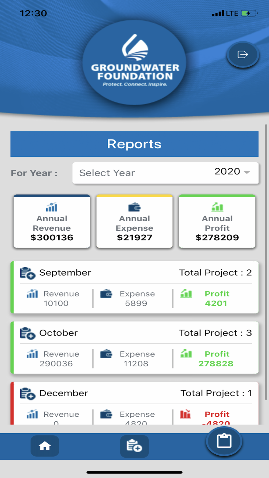Open the September Total Project entry
269x478 pixels.
(x=215, y=273)
